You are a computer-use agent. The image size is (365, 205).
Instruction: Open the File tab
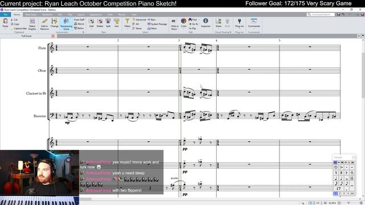(x=5, y=14)
